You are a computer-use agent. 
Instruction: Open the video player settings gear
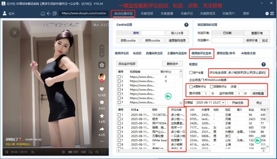pyautogui.click(x=63, y=152)
